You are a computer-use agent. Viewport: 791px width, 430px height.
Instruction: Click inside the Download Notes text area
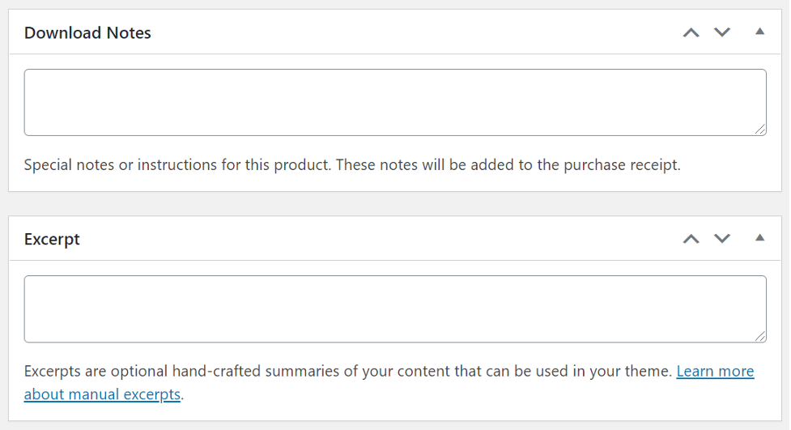pos(395,102)
